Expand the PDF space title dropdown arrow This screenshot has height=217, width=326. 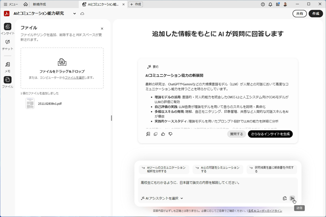coord(75,14)
